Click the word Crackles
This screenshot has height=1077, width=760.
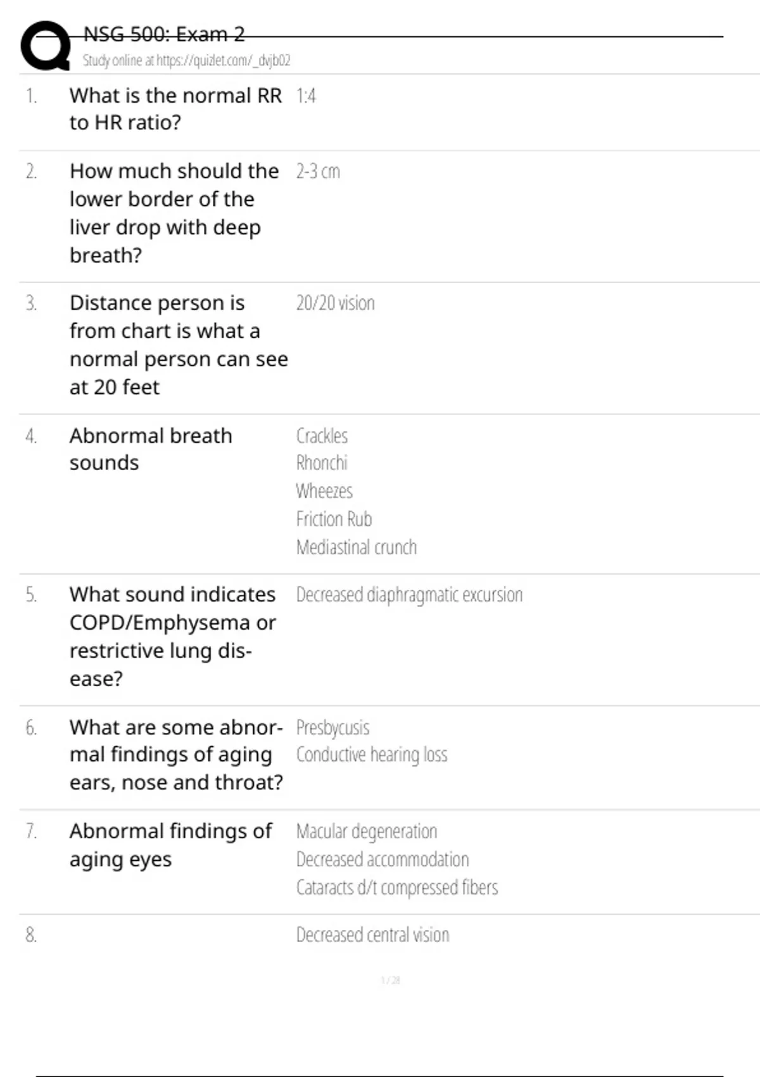tap(322, 436)
